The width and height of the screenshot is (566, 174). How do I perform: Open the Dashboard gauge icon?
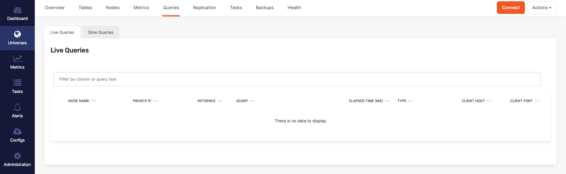pos(17,10)
